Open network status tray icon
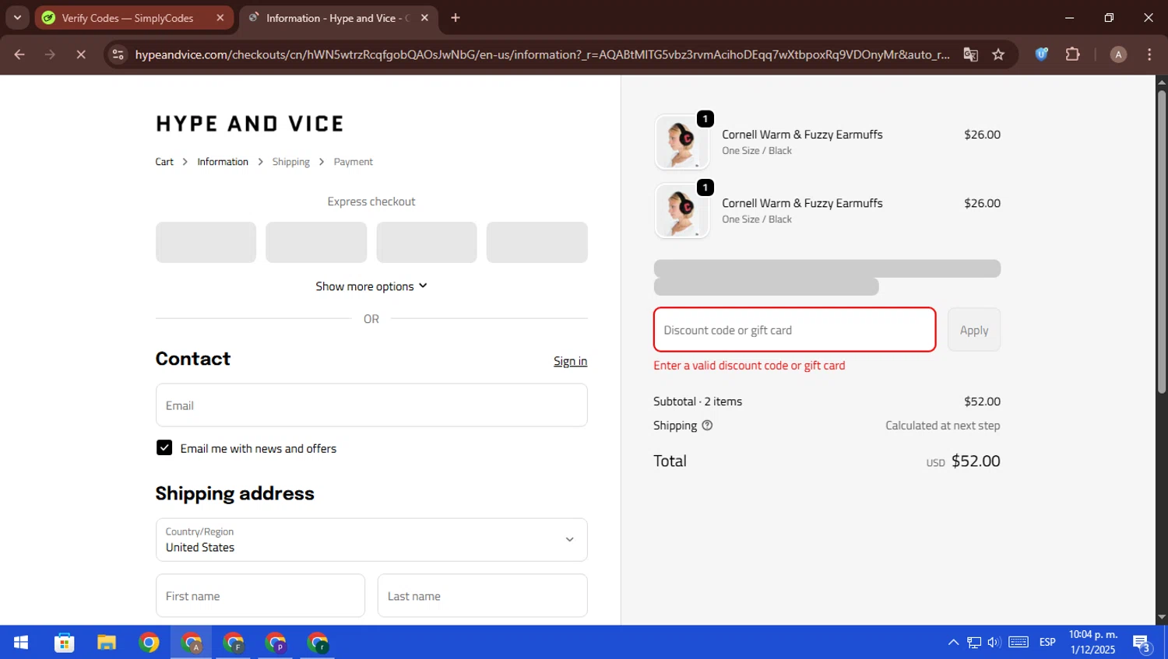This screenshot has width=1168, height=659. [x=974, y=643]
